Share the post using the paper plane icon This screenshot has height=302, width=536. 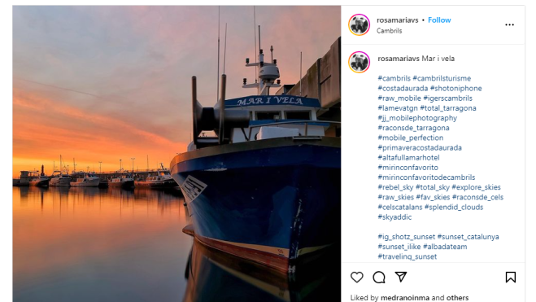(401, 277)
